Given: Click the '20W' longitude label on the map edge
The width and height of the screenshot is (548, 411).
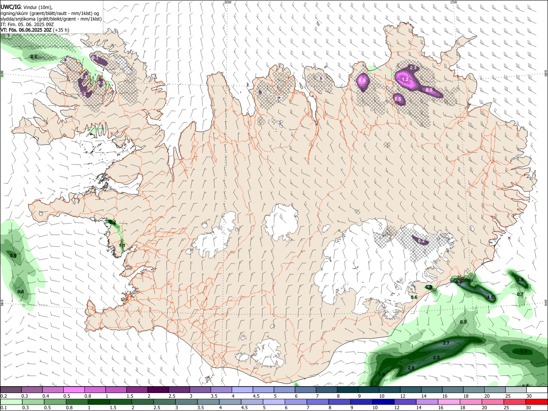Looking at the screenshot, I should pos(228,2).
